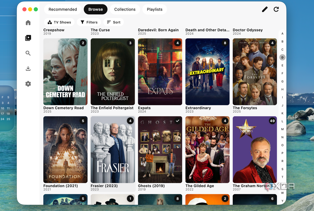Jump to letter S in index
The image size is (314, 211).
[x=282, y=169]
